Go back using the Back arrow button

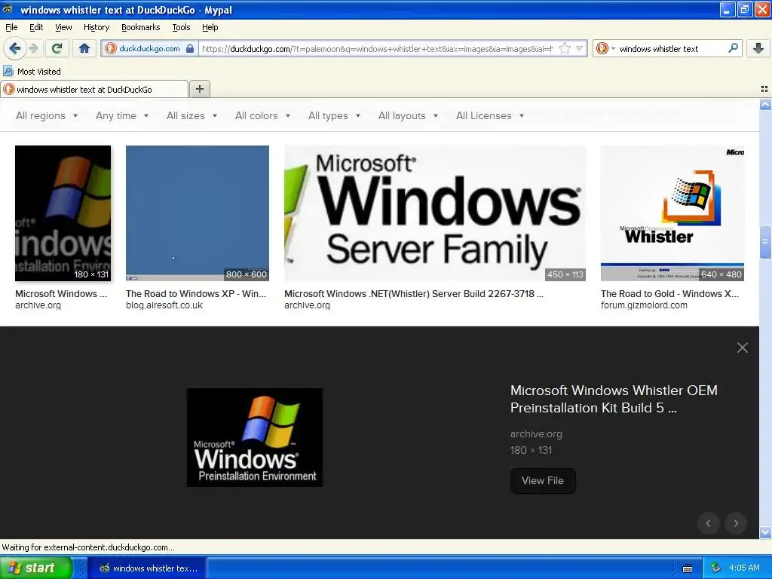coord(14,48)
